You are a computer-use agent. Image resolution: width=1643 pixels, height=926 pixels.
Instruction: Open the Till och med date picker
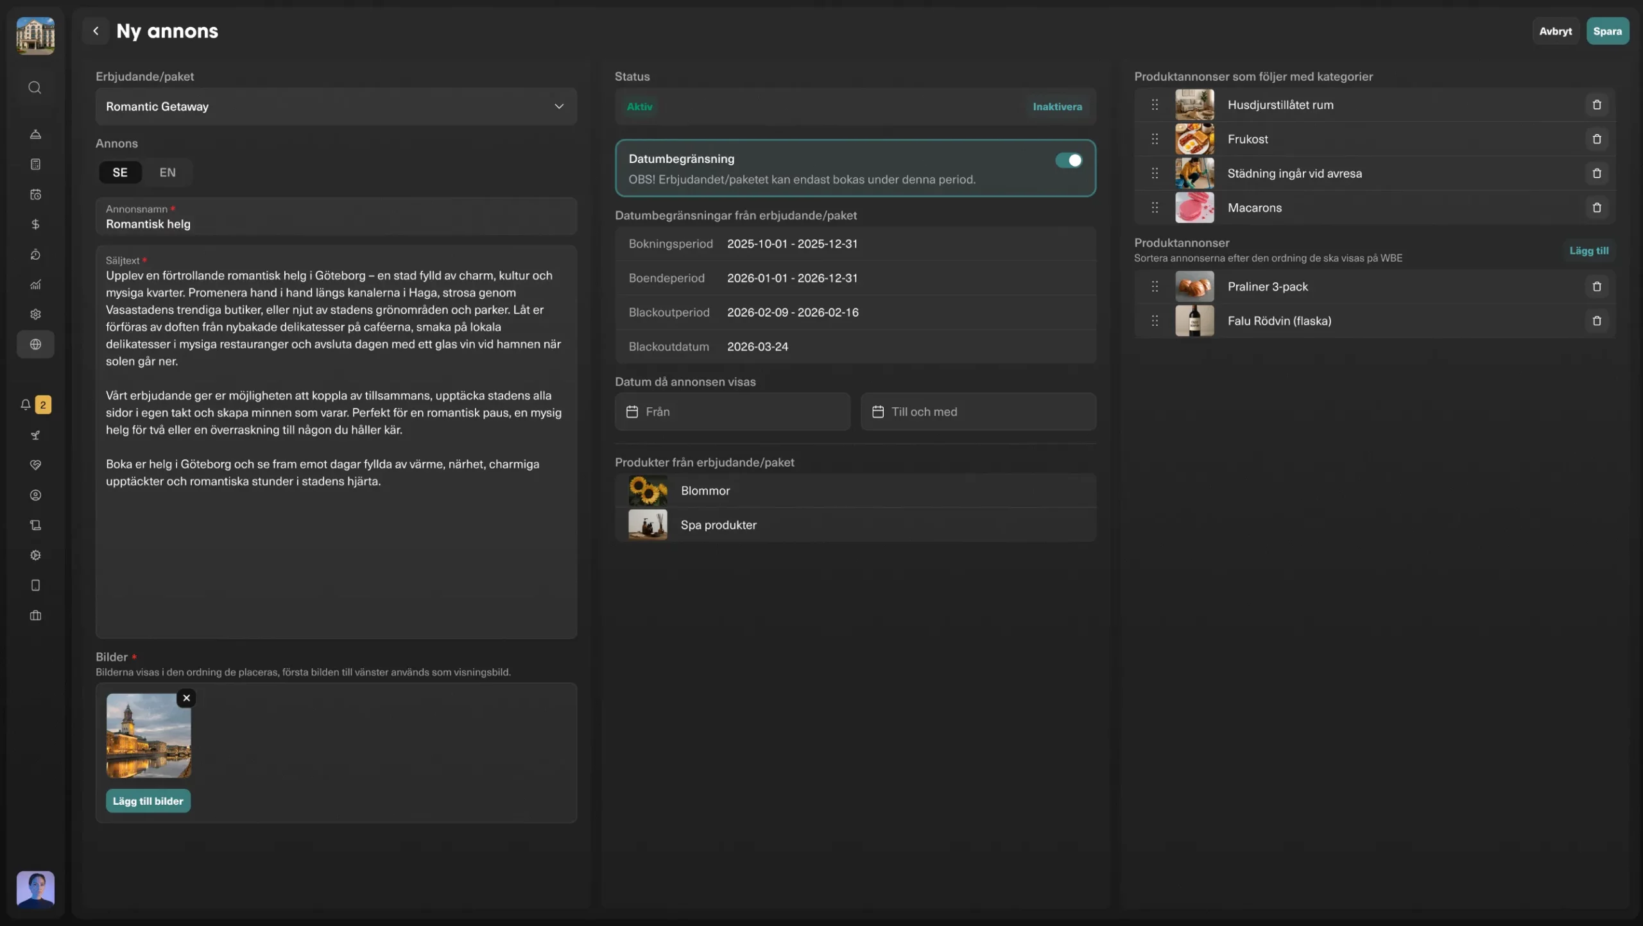977,412
